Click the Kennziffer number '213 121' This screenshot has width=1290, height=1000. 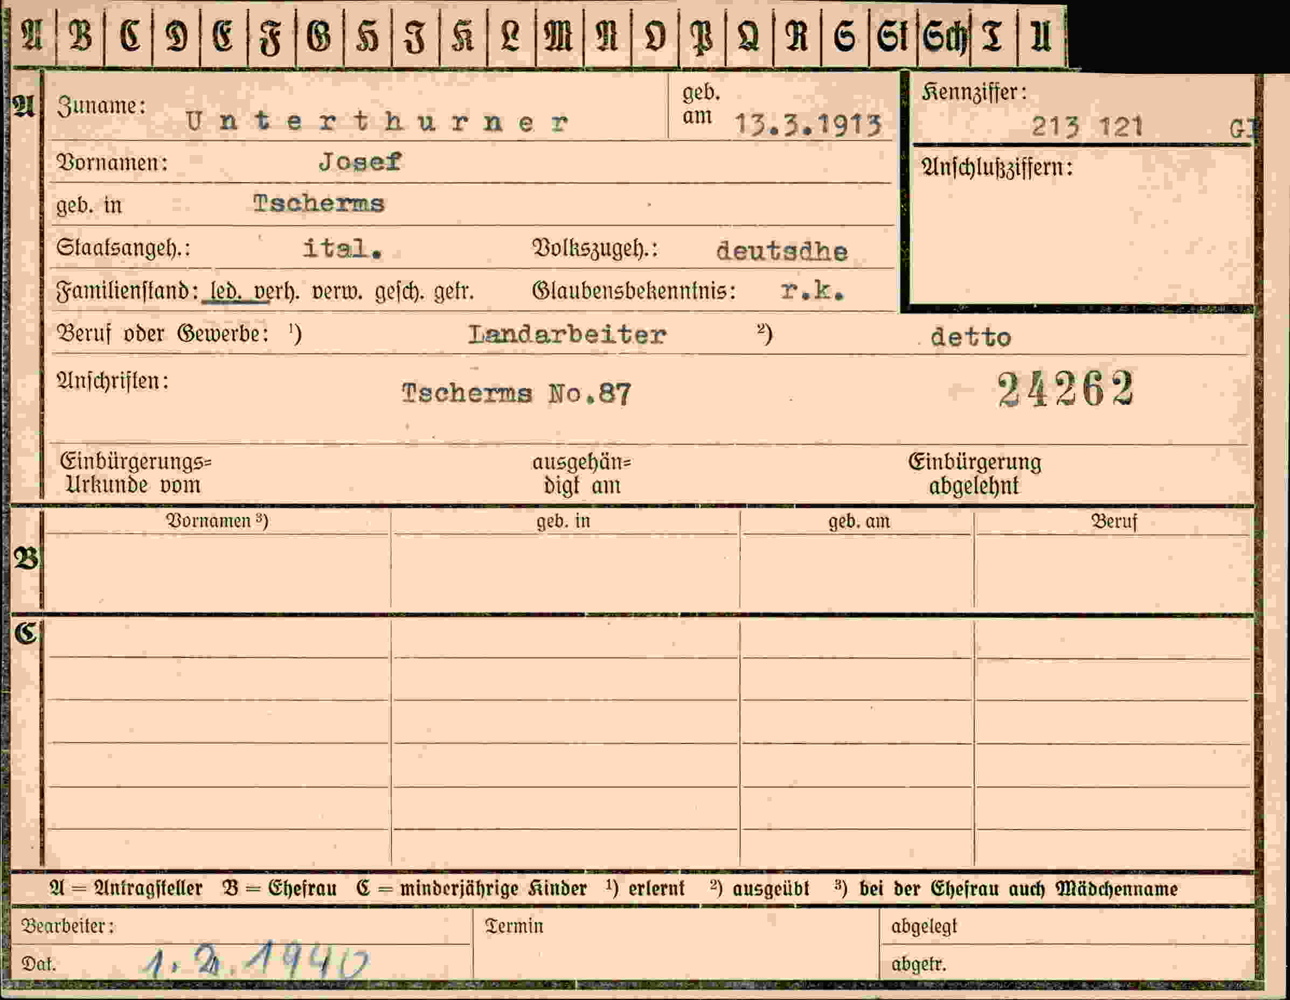(1087, 127)
